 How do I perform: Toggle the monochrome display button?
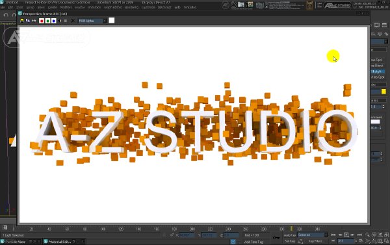point(66,21)
